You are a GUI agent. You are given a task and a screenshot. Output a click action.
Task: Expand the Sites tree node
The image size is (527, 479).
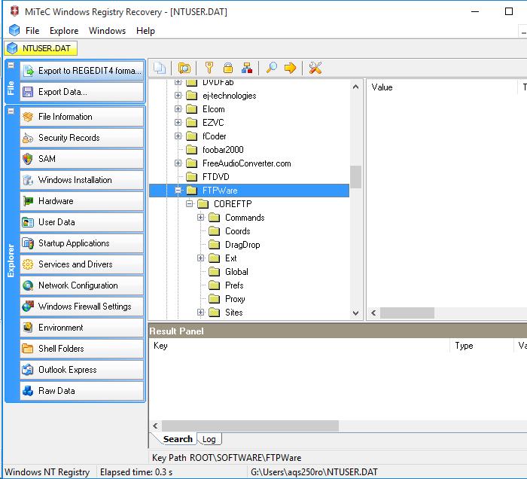point(201,312)
